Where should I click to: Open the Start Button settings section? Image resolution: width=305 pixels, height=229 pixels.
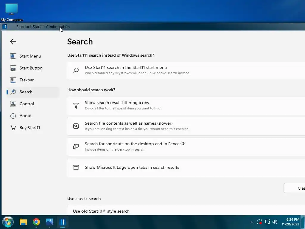coord(33,68)
